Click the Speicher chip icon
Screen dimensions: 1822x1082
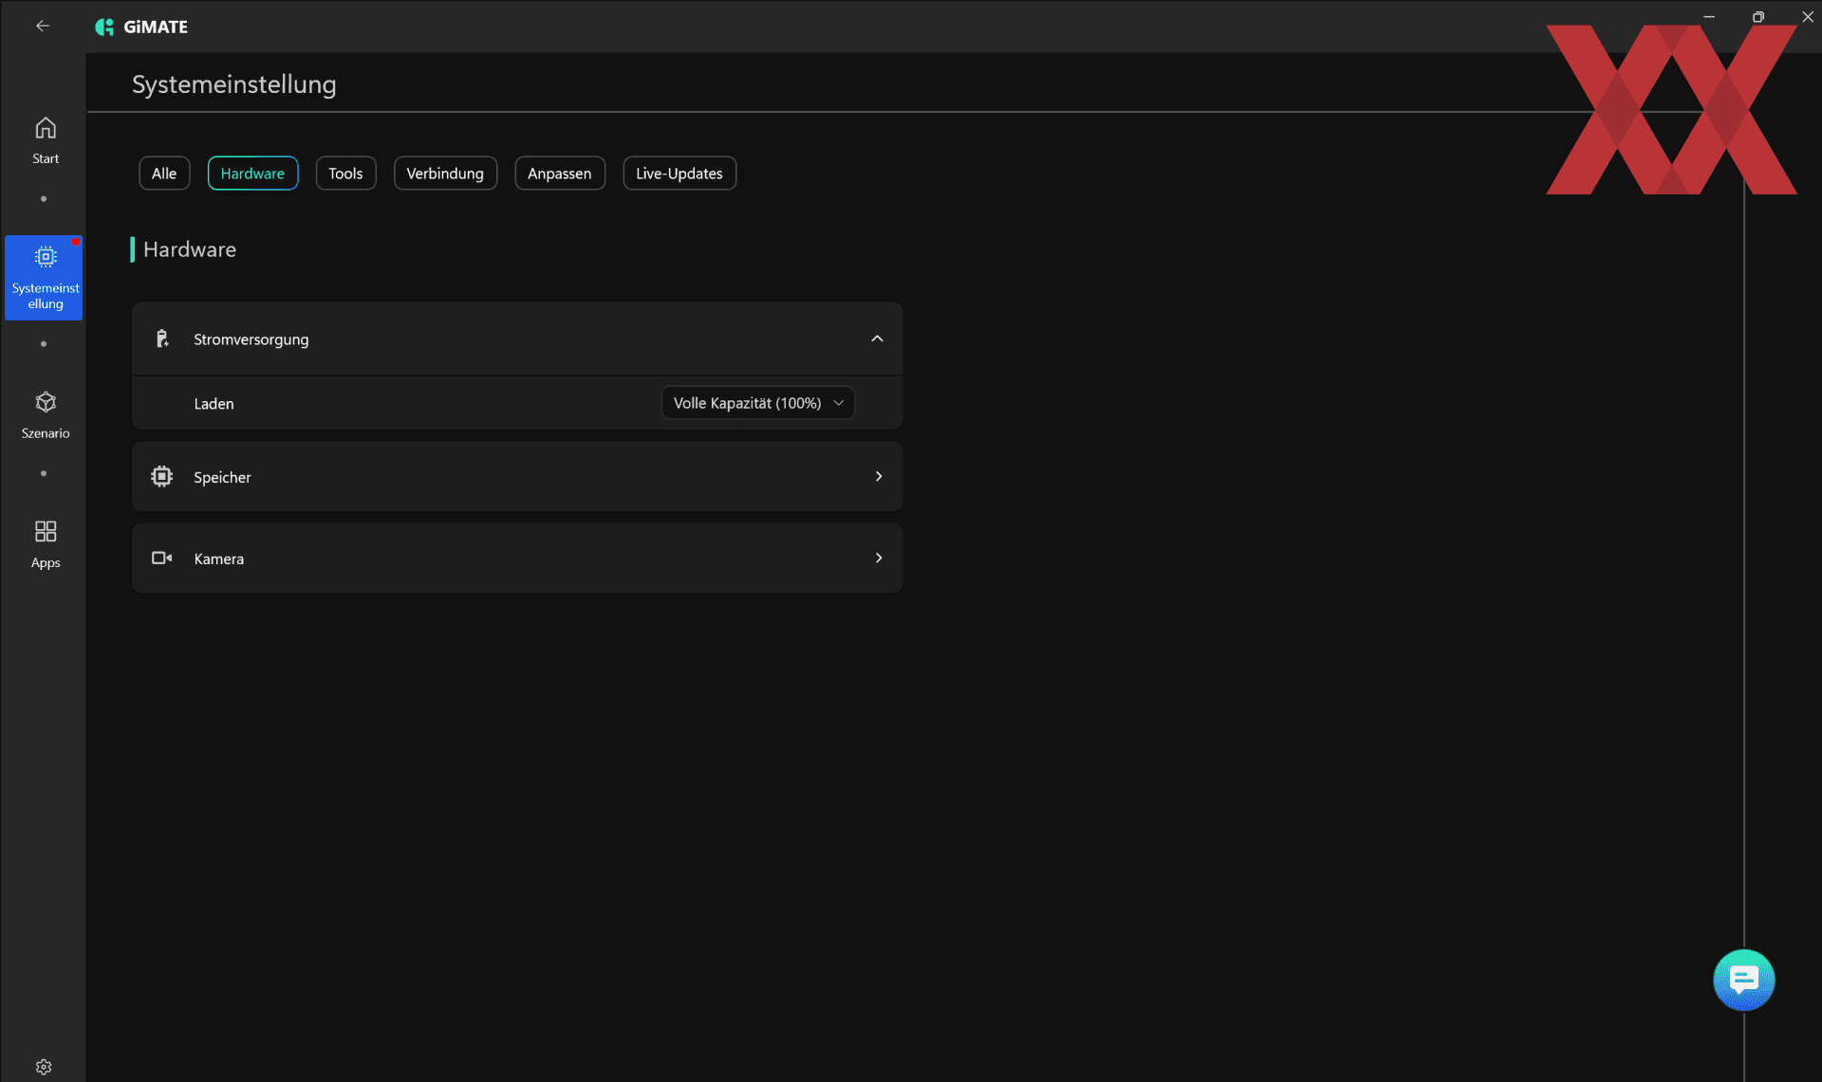coord(161,476)
